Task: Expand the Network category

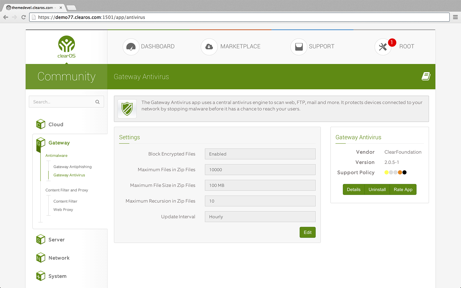Action: (59, 258)
